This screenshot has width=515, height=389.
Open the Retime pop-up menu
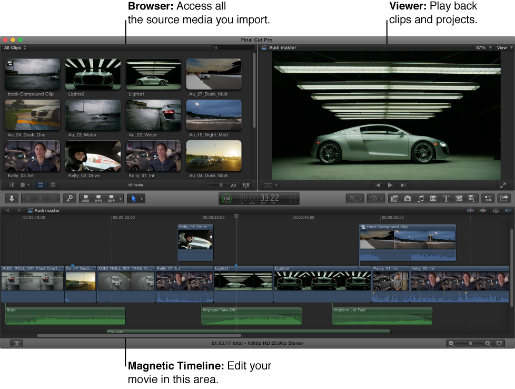tap(376, 199)
